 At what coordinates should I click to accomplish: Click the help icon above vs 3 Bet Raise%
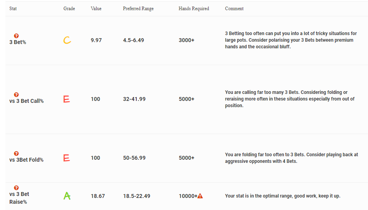(16, 188)
